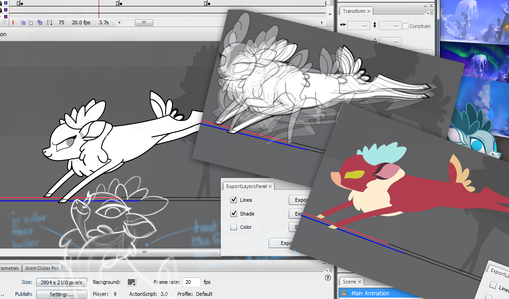
Task: Enable the Color layer checkbox
Action: (x=234, y=227)
